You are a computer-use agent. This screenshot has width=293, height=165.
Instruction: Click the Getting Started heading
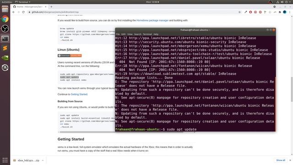71,139
